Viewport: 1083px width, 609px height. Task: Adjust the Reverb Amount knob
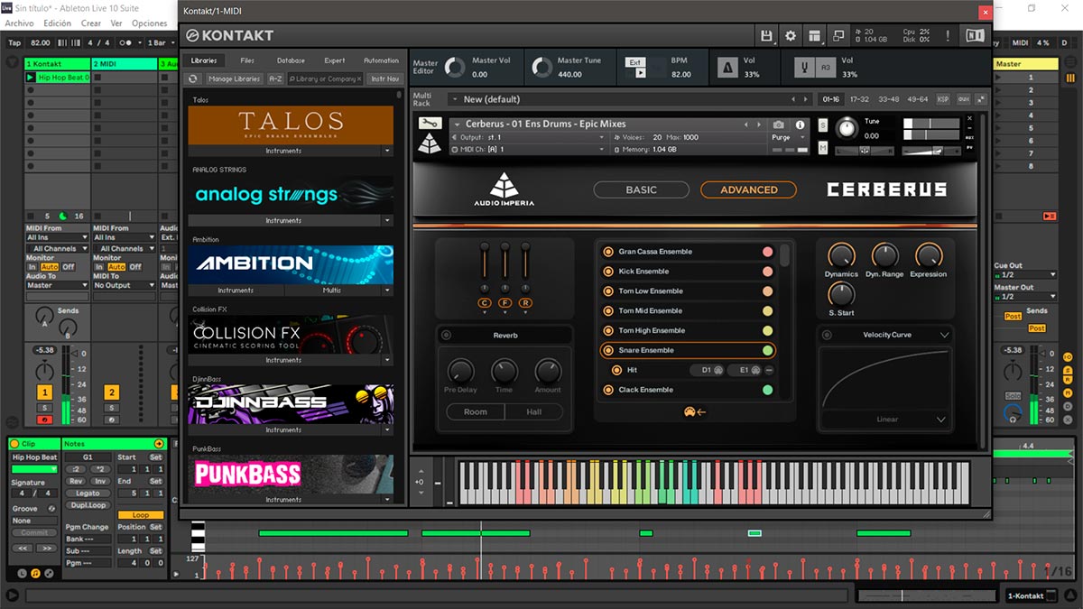548,371
